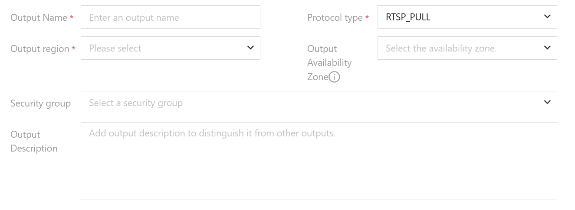The height and width of the screenshot is (210, 575).
Task: Click the red asterisk after Output region
Action: tap(74, 49)
